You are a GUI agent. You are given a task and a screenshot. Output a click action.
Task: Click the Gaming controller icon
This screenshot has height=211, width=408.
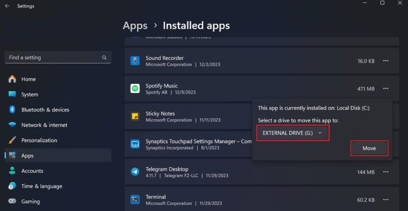(x=12, y=201)
